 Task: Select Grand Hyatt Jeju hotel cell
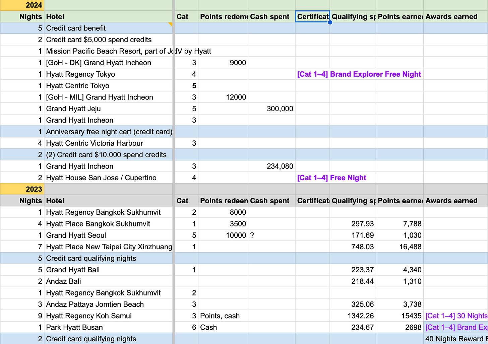tap(108, 109)
